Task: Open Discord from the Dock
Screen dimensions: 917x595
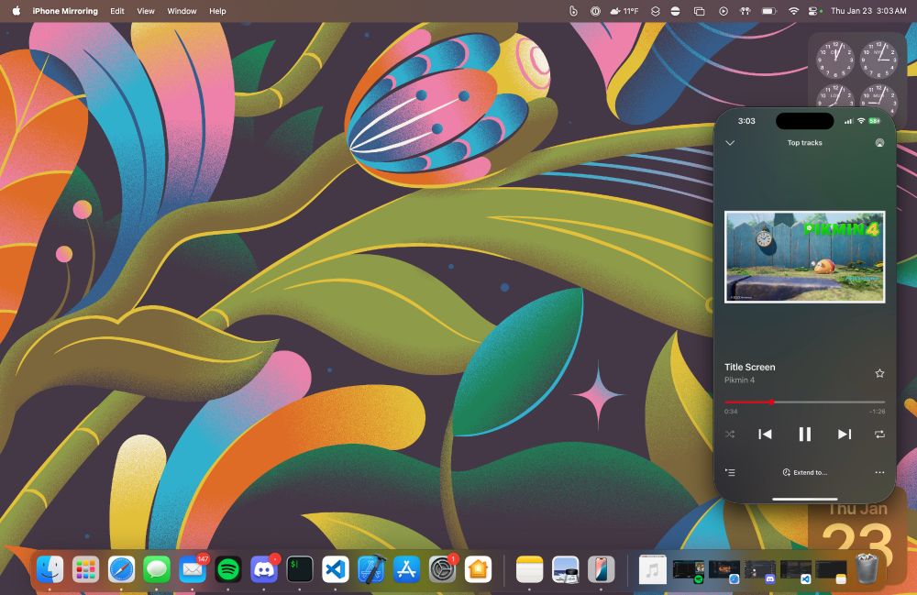Action: [264, 569]
